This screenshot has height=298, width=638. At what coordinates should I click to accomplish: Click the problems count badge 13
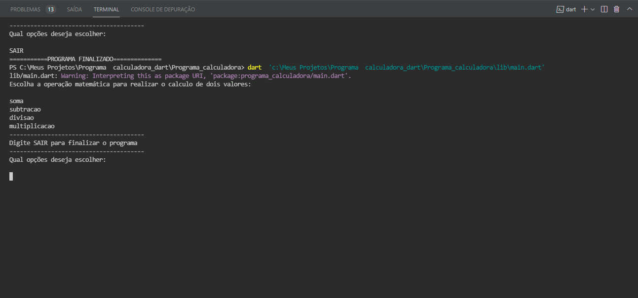click(x=50, y=9)
